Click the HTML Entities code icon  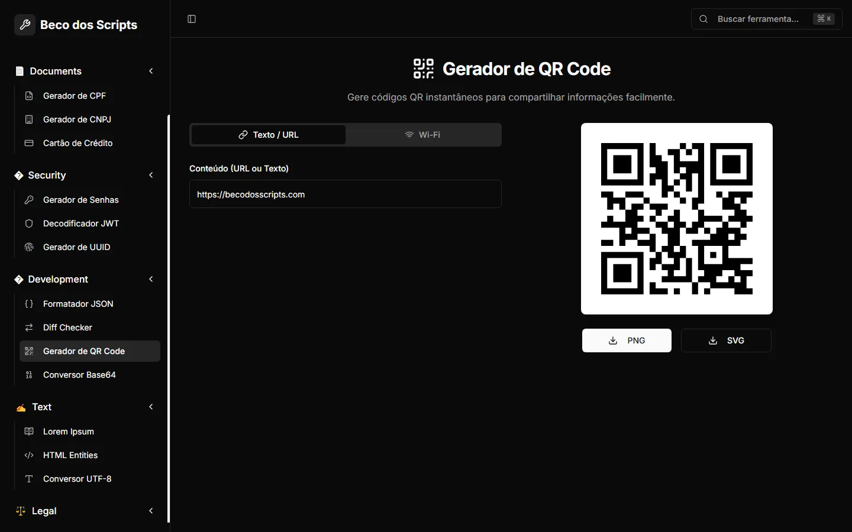pos(29,455)
